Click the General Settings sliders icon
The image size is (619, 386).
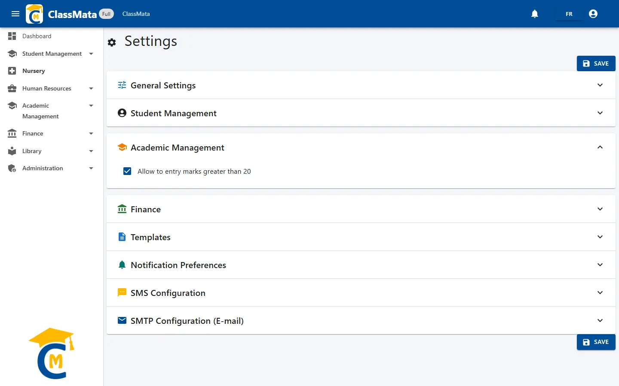[122, 85]
